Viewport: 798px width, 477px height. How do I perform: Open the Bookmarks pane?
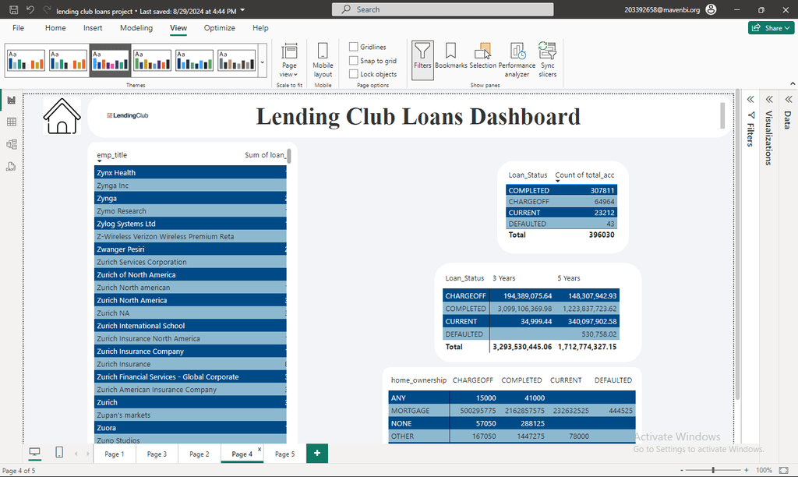[x=451, y=56]
